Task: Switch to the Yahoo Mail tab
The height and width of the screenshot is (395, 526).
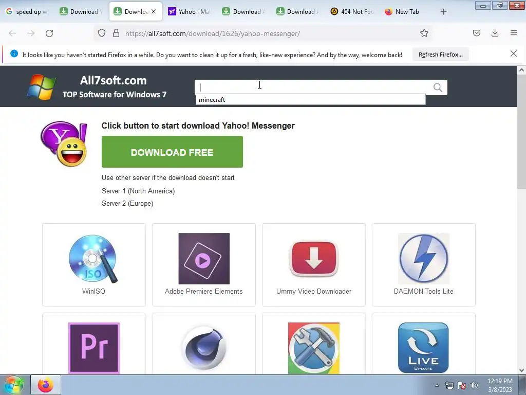Action: [190, 12]
